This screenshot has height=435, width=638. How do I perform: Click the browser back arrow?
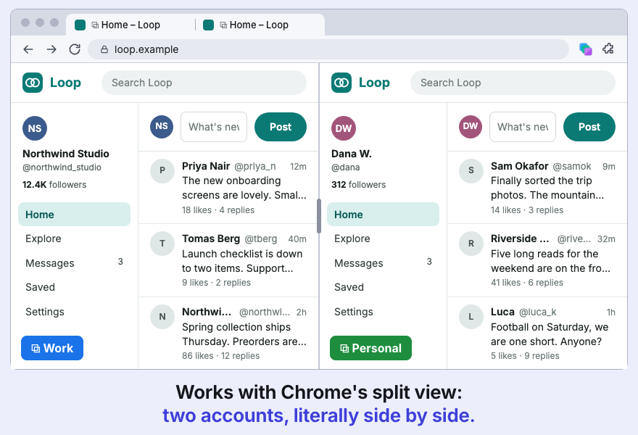click(28, 49)
